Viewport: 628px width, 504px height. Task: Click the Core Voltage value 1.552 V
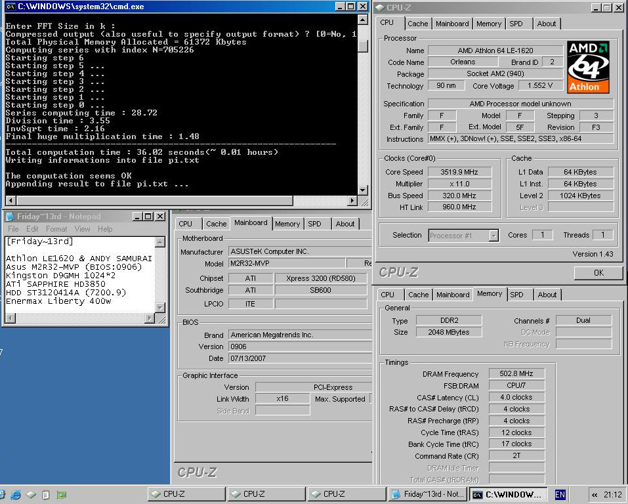(540, 85)
